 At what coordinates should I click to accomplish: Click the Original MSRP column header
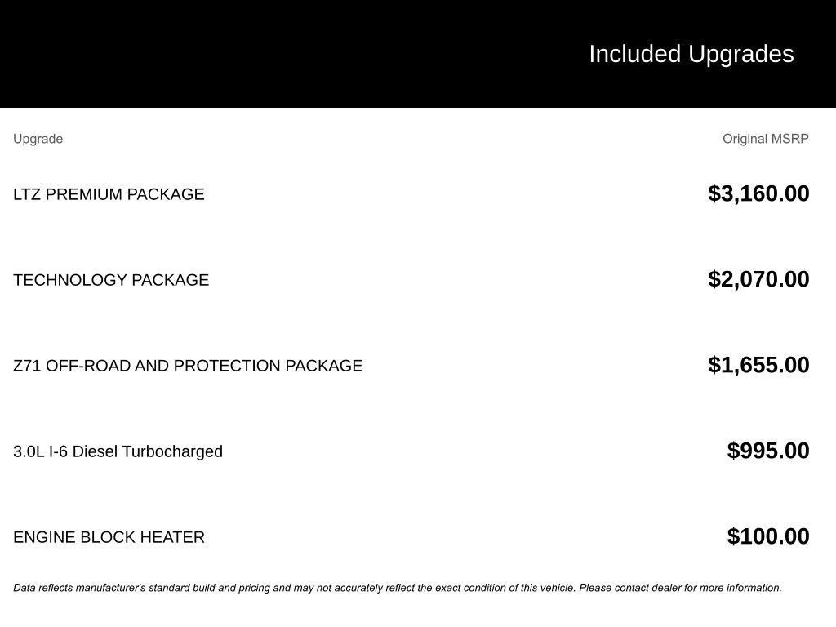click(765, 139)
